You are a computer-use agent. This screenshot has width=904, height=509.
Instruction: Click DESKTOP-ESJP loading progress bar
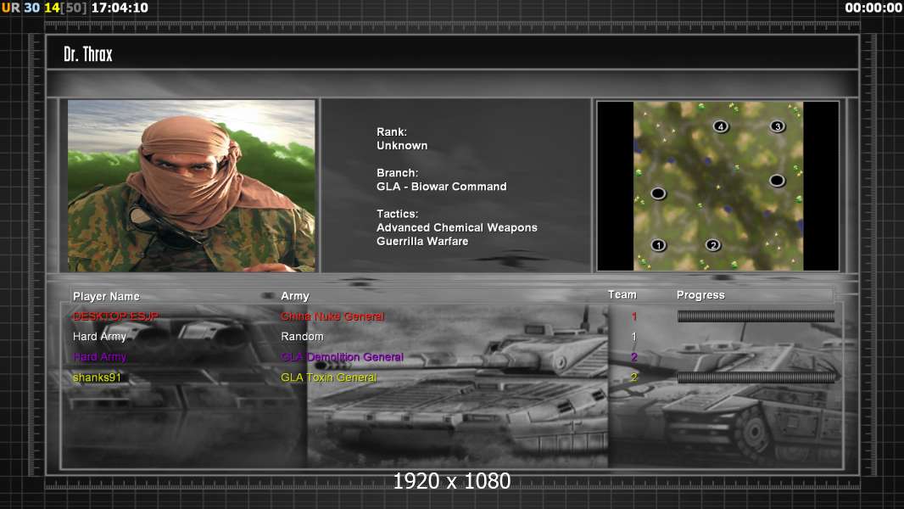(756, 316)
